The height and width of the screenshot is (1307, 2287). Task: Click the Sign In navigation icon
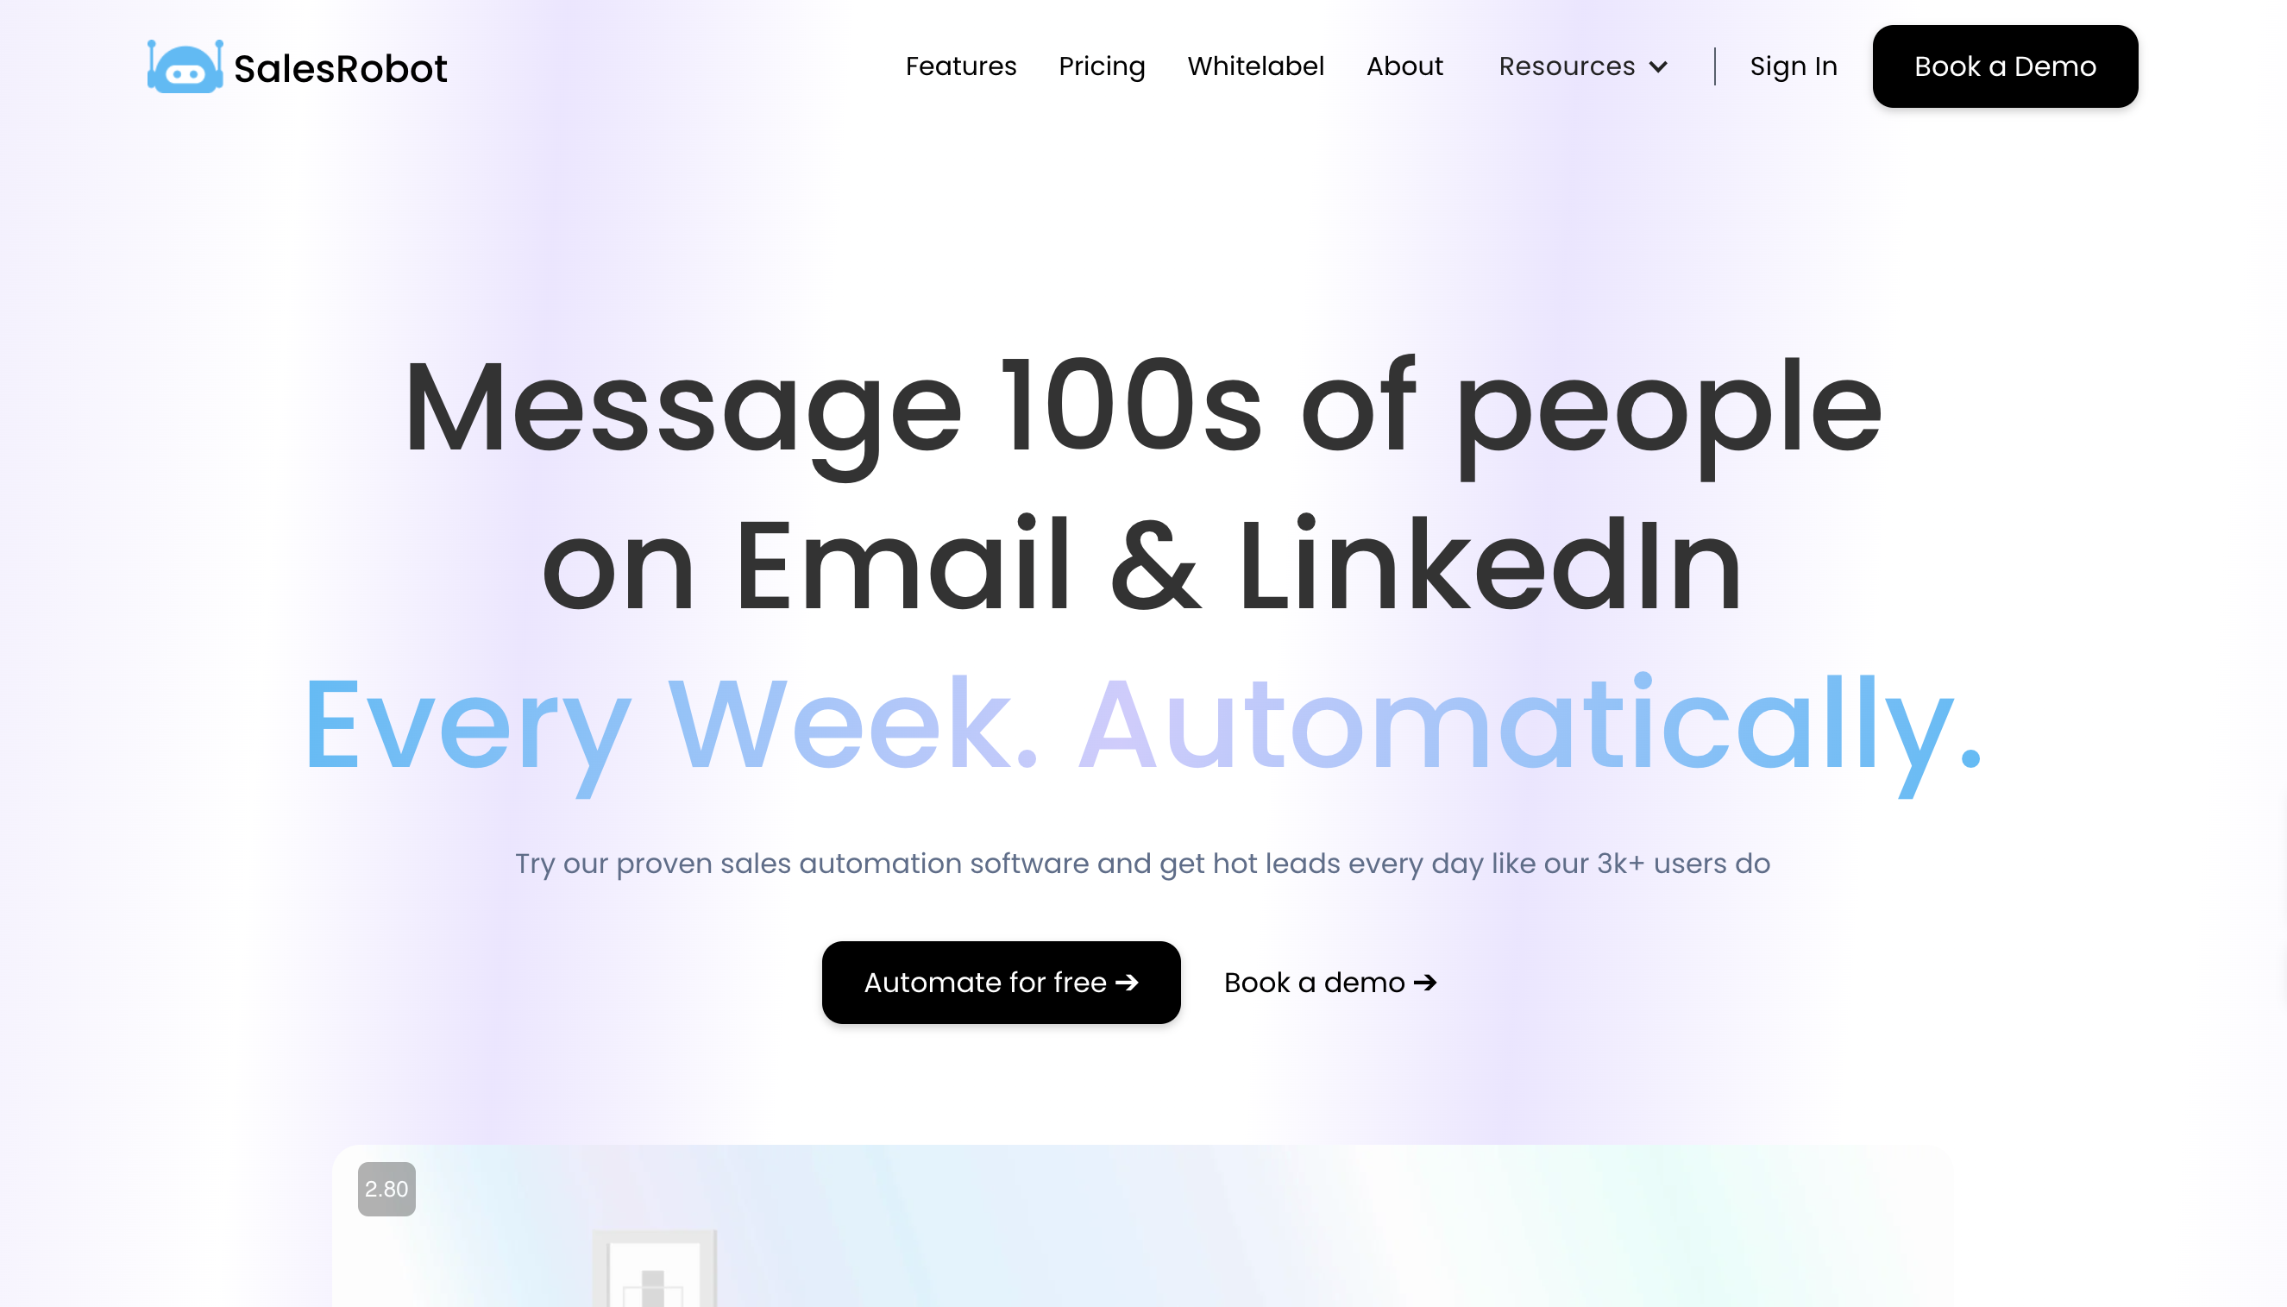point(1794,66)
